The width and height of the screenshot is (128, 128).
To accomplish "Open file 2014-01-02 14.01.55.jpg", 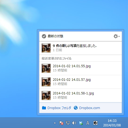I will click(72, 66).
